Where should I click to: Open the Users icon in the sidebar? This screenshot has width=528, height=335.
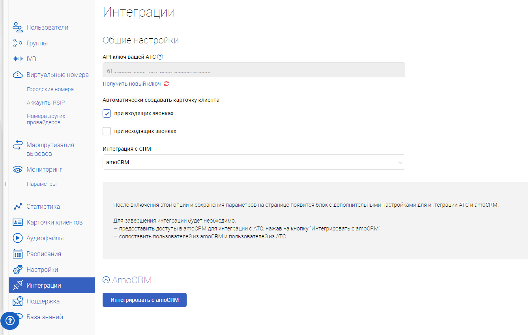17,27
